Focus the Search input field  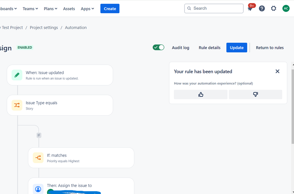214,9
